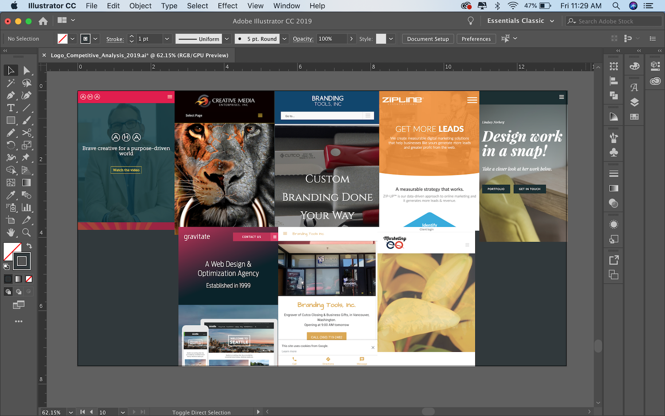
Task: Choose the Magic Wand tool
Action: tap(11, 83)
